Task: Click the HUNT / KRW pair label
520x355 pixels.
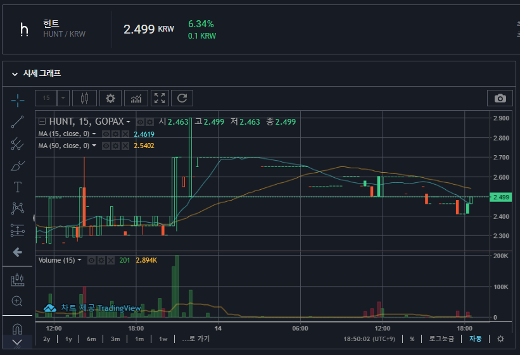Action: pyautogui.click(x=65, y=34)
